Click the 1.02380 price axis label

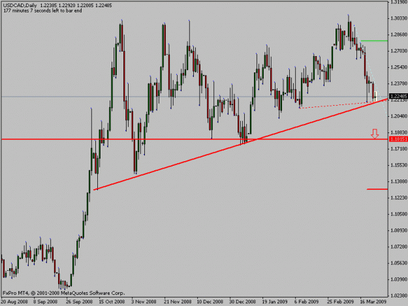[399, 296]
